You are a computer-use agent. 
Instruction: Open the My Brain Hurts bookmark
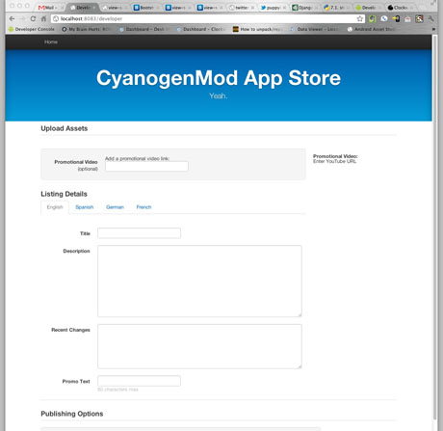(x=87, y=29)
